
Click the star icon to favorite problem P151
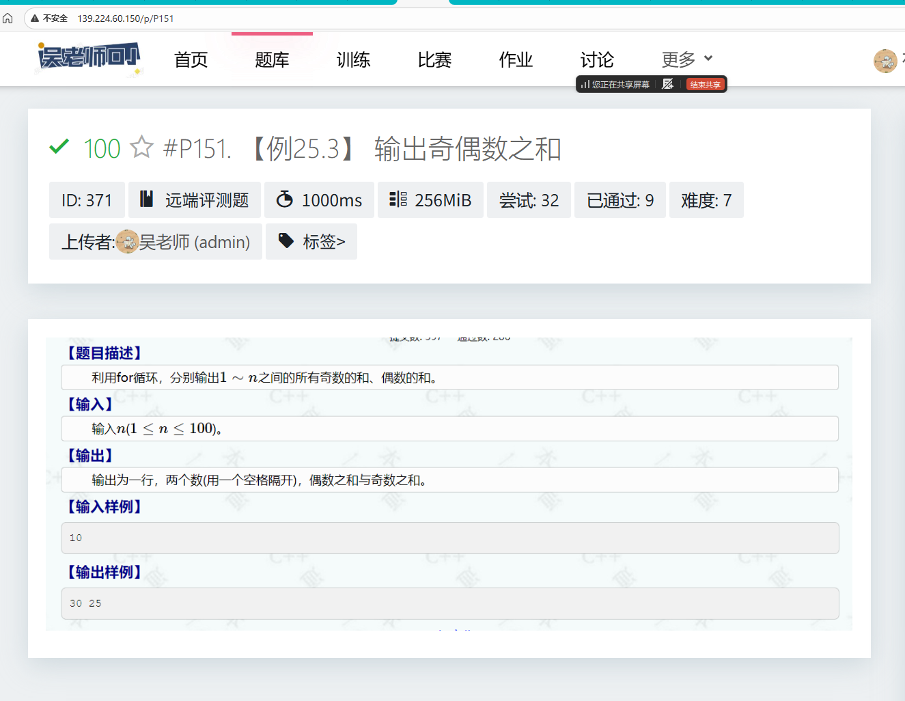coord(141,147)
